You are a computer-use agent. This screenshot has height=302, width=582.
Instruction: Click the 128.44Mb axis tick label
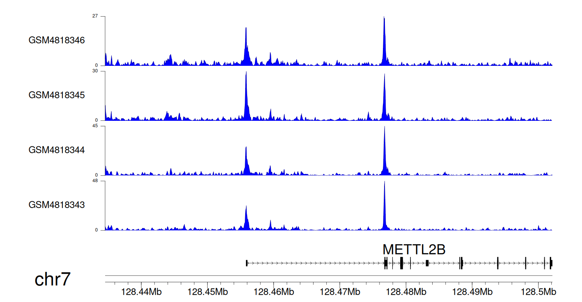(141, 291)
